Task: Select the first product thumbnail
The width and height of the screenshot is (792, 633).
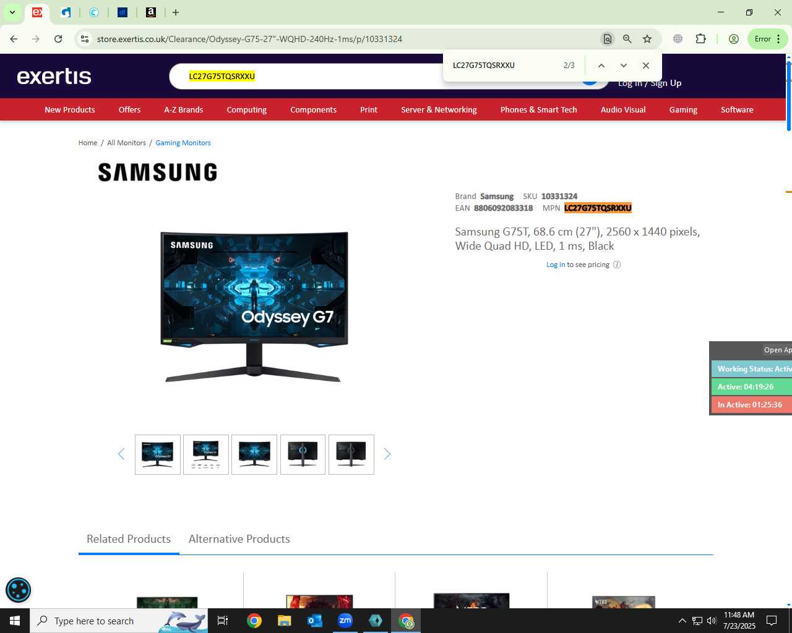Action: pyautogui.click(x=158, y=454)
